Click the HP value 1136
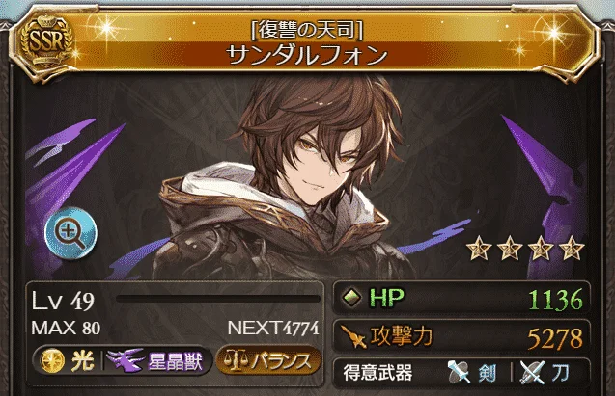This screenshot has height=396, width=615. point(556,300)
